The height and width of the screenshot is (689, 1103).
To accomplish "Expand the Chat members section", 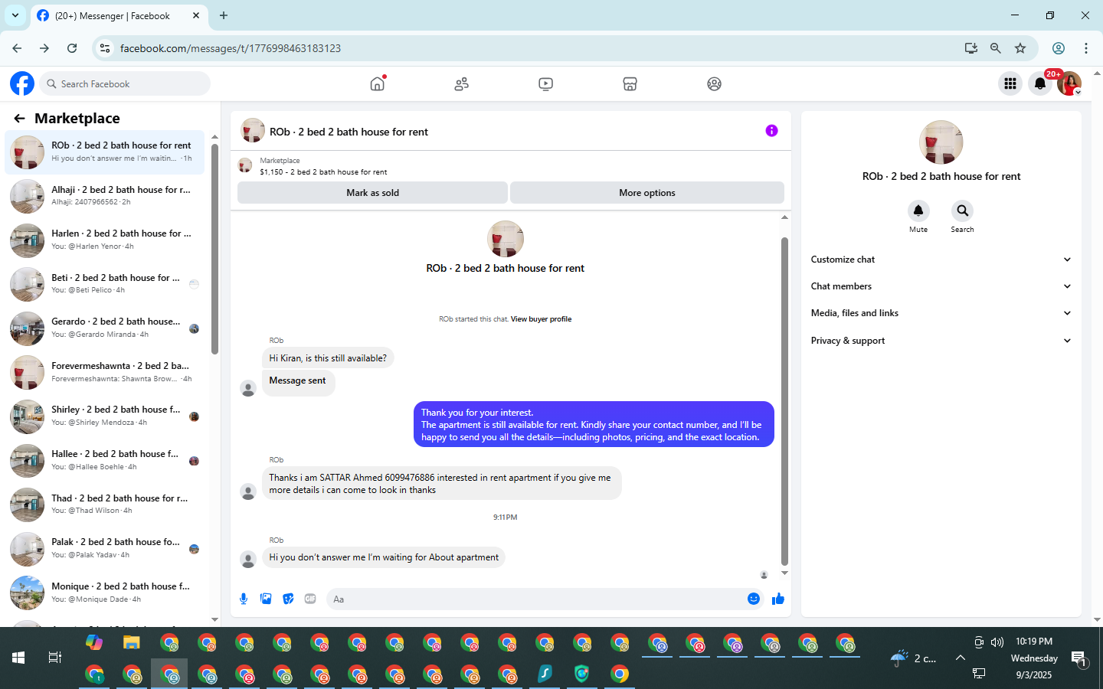I will pos(941,286).
